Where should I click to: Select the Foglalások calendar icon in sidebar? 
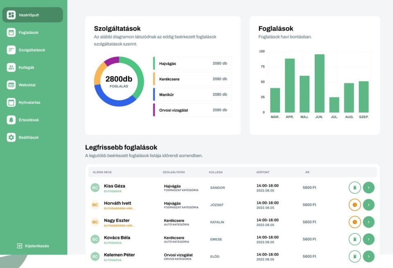[x=11, y=32]
